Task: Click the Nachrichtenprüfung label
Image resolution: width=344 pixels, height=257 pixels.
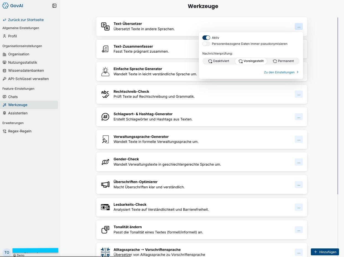Action: tap(218, 53)
